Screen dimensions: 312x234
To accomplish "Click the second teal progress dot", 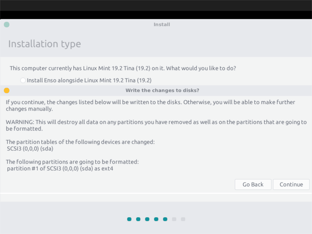I will click(138, 219).
